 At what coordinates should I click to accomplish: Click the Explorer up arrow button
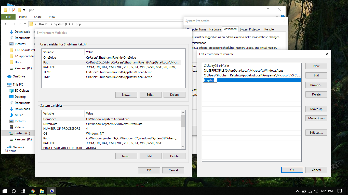[25, 24]
